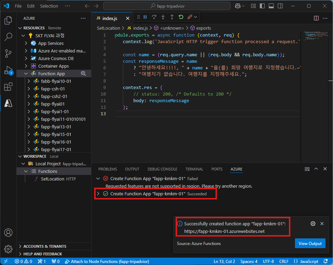Expand the Container Apps node
This screenshot has height=265, width=333.
click(x=26, y=66)
